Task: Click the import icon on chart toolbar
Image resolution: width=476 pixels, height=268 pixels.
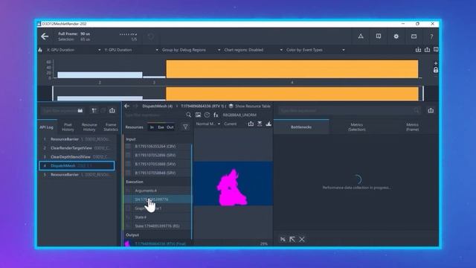Action: coord(418,50)
